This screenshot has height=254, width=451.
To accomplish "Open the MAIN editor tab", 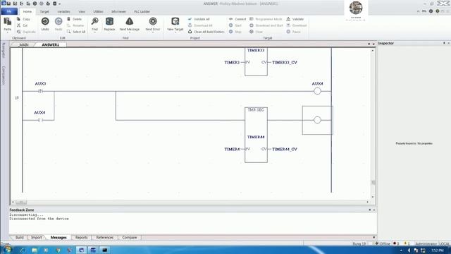I will coord(23,44).
